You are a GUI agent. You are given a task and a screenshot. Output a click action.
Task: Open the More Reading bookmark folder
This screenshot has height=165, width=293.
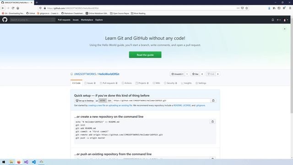(138, 13)
